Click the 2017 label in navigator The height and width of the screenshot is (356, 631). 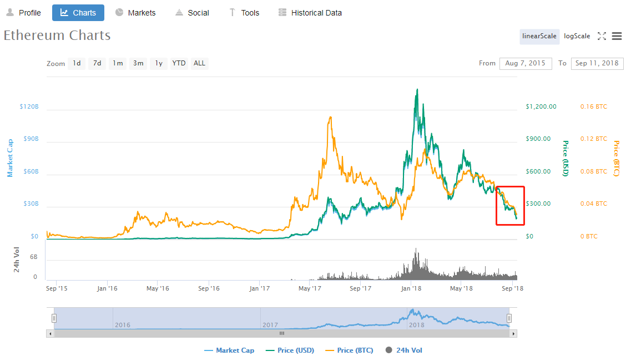tap(270, 325)
